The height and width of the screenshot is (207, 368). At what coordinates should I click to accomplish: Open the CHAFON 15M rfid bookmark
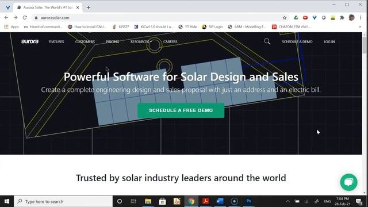(x=292, y=27)
